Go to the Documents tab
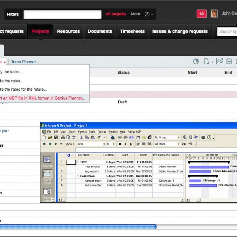 (100, 31)
